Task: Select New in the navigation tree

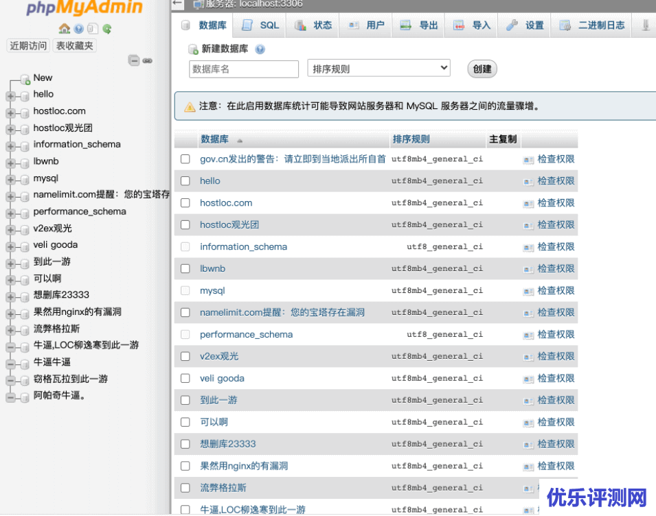Action: [43, 78]
